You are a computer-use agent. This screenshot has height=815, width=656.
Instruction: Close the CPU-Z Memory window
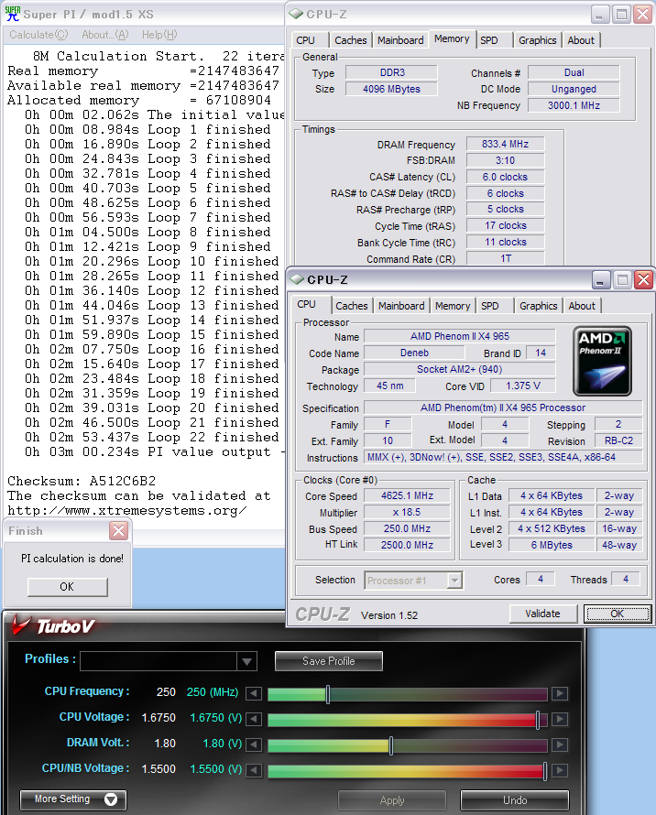coord(643,15)
